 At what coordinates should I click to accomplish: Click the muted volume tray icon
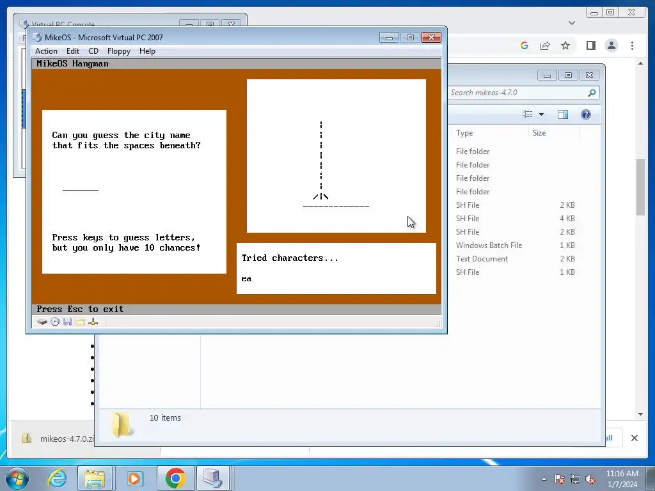590,479
